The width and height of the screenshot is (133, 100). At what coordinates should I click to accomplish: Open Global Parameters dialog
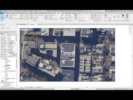point(25,19)
